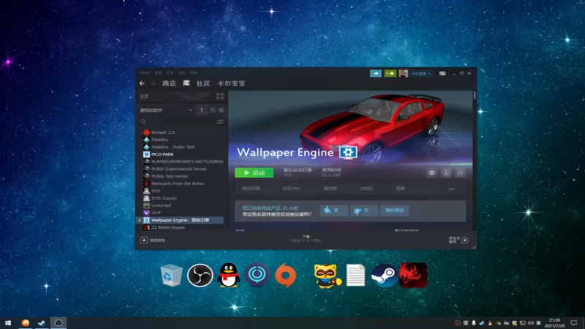Screen dimensions: 585x329
Task: Open advanced filter settings sliders icon
Action: click(x=220, y=121)
